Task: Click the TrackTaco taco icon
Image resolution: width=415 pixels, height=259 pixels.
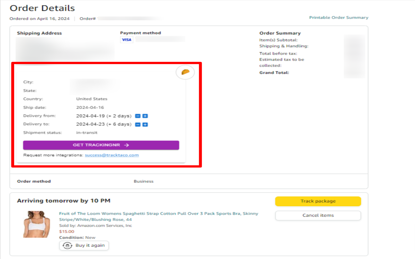Action: pyautogui.click(x=185, y=72)
